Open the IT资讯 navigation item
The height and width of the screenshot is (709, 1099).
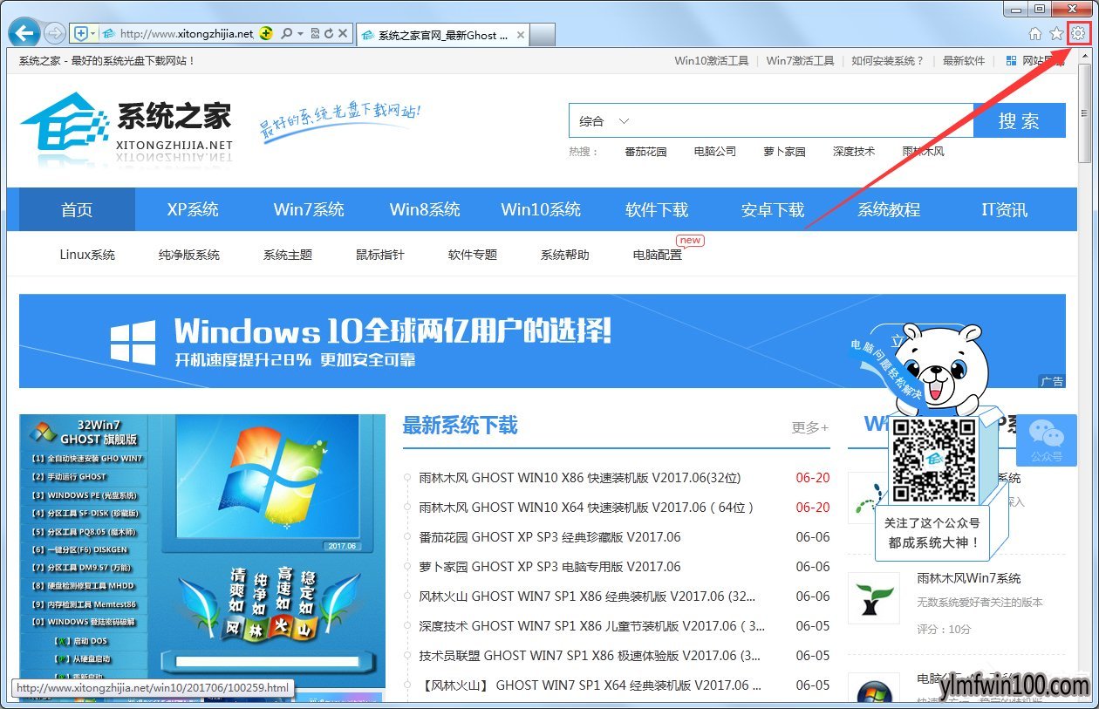point(1005,209)
